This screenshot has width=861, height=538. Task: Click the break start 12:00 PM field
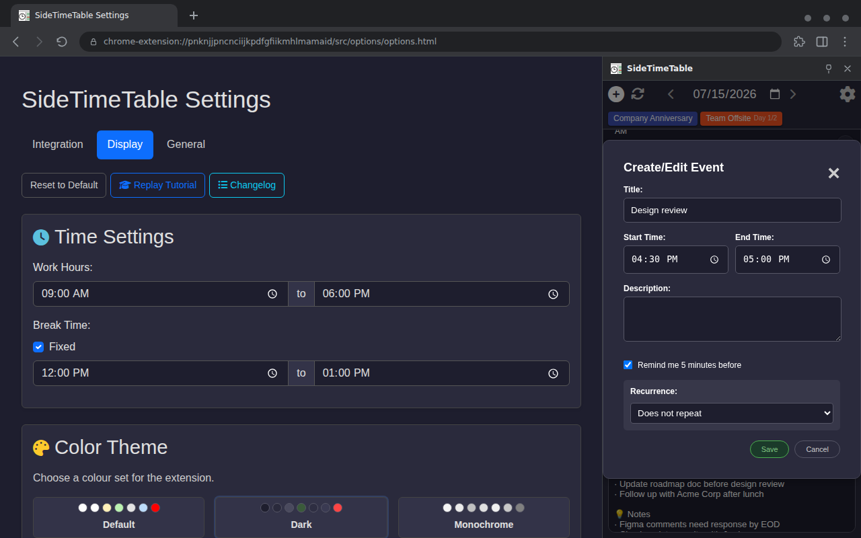pos(161,373)
